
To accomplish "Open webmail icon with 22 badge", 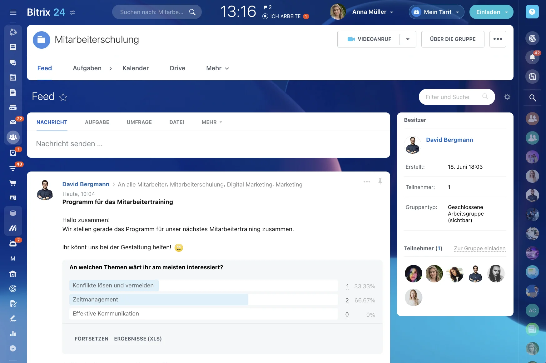I will coord(13,122).
